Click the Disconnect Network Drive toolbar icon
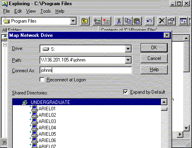192x148 pixels. (x=106, y=21)
